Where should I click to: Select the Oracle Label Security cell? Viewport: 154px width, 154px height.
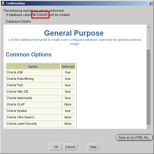click(x=33, y=123)
